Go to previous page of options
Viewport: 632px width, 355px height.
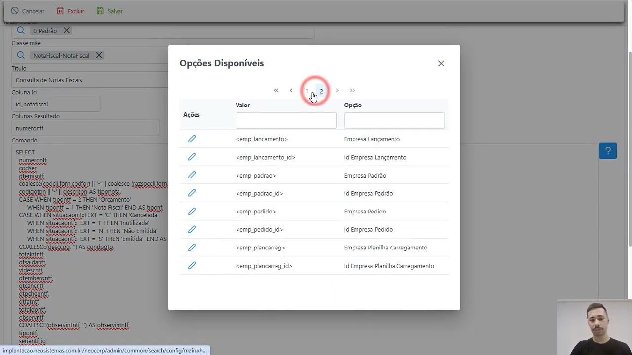click(291, 90)
